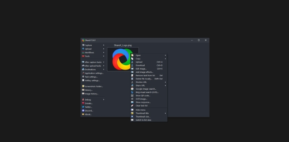Image resolution: width=289 pixels, height=142 pixels.
Task: Open Task settings via its gear icon
Action: tap(83, 76)
